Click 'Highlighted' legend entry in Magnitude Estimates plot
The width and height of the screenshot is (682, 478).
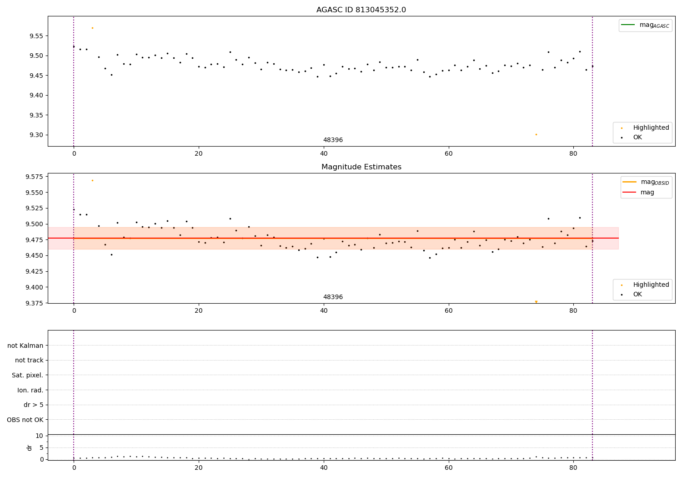coord(651,285)
